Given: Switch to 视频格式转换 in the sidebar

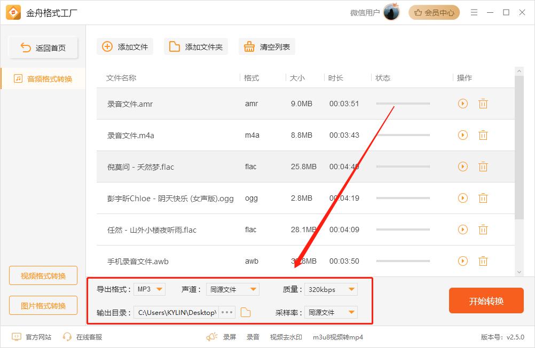Looking at the screenshot, I should 43,275.
